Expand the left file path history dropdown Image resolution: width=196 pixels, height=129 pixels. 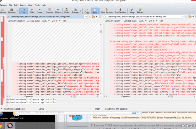(x=86, y=17)
